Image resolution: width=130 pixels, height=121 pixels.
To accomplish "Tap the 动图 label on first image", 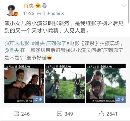I will (38, 100).
